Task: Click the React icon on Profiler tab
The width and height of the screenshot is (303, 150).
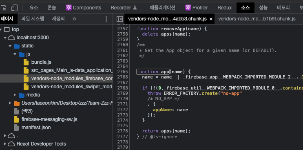Action: coord(188,8)
